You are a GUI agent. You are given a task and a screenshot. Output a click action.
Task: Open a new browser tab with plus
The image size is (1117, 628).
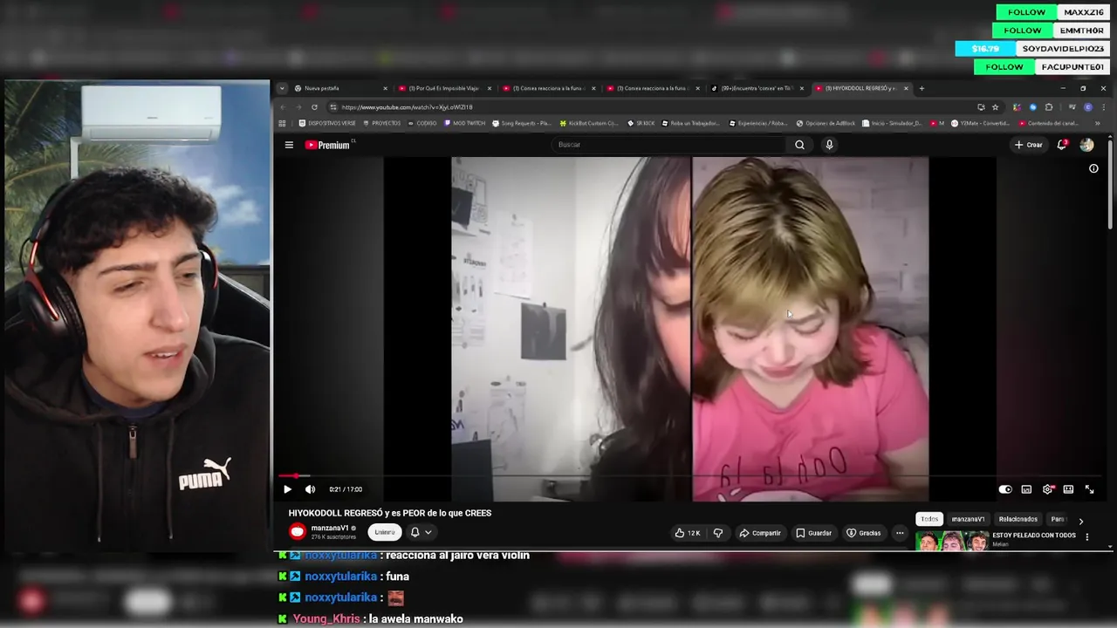(922, 88)
